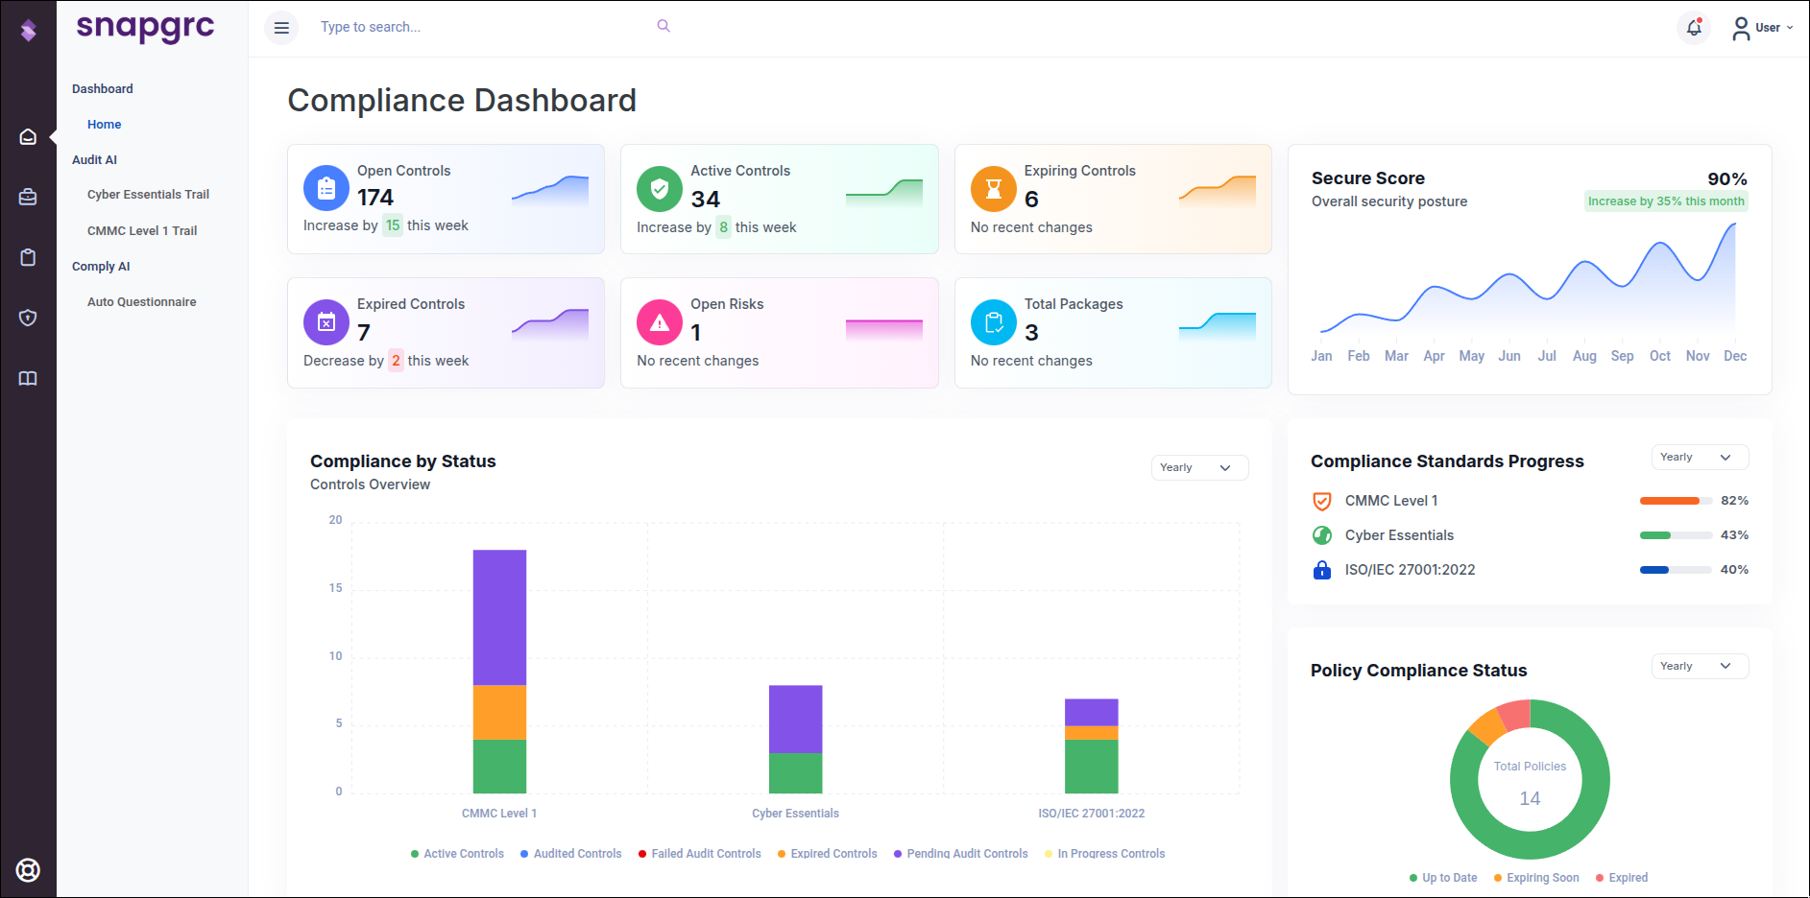
Task: Select Cyber Essentials Trail in sidebar
Action: click(148, 195)
